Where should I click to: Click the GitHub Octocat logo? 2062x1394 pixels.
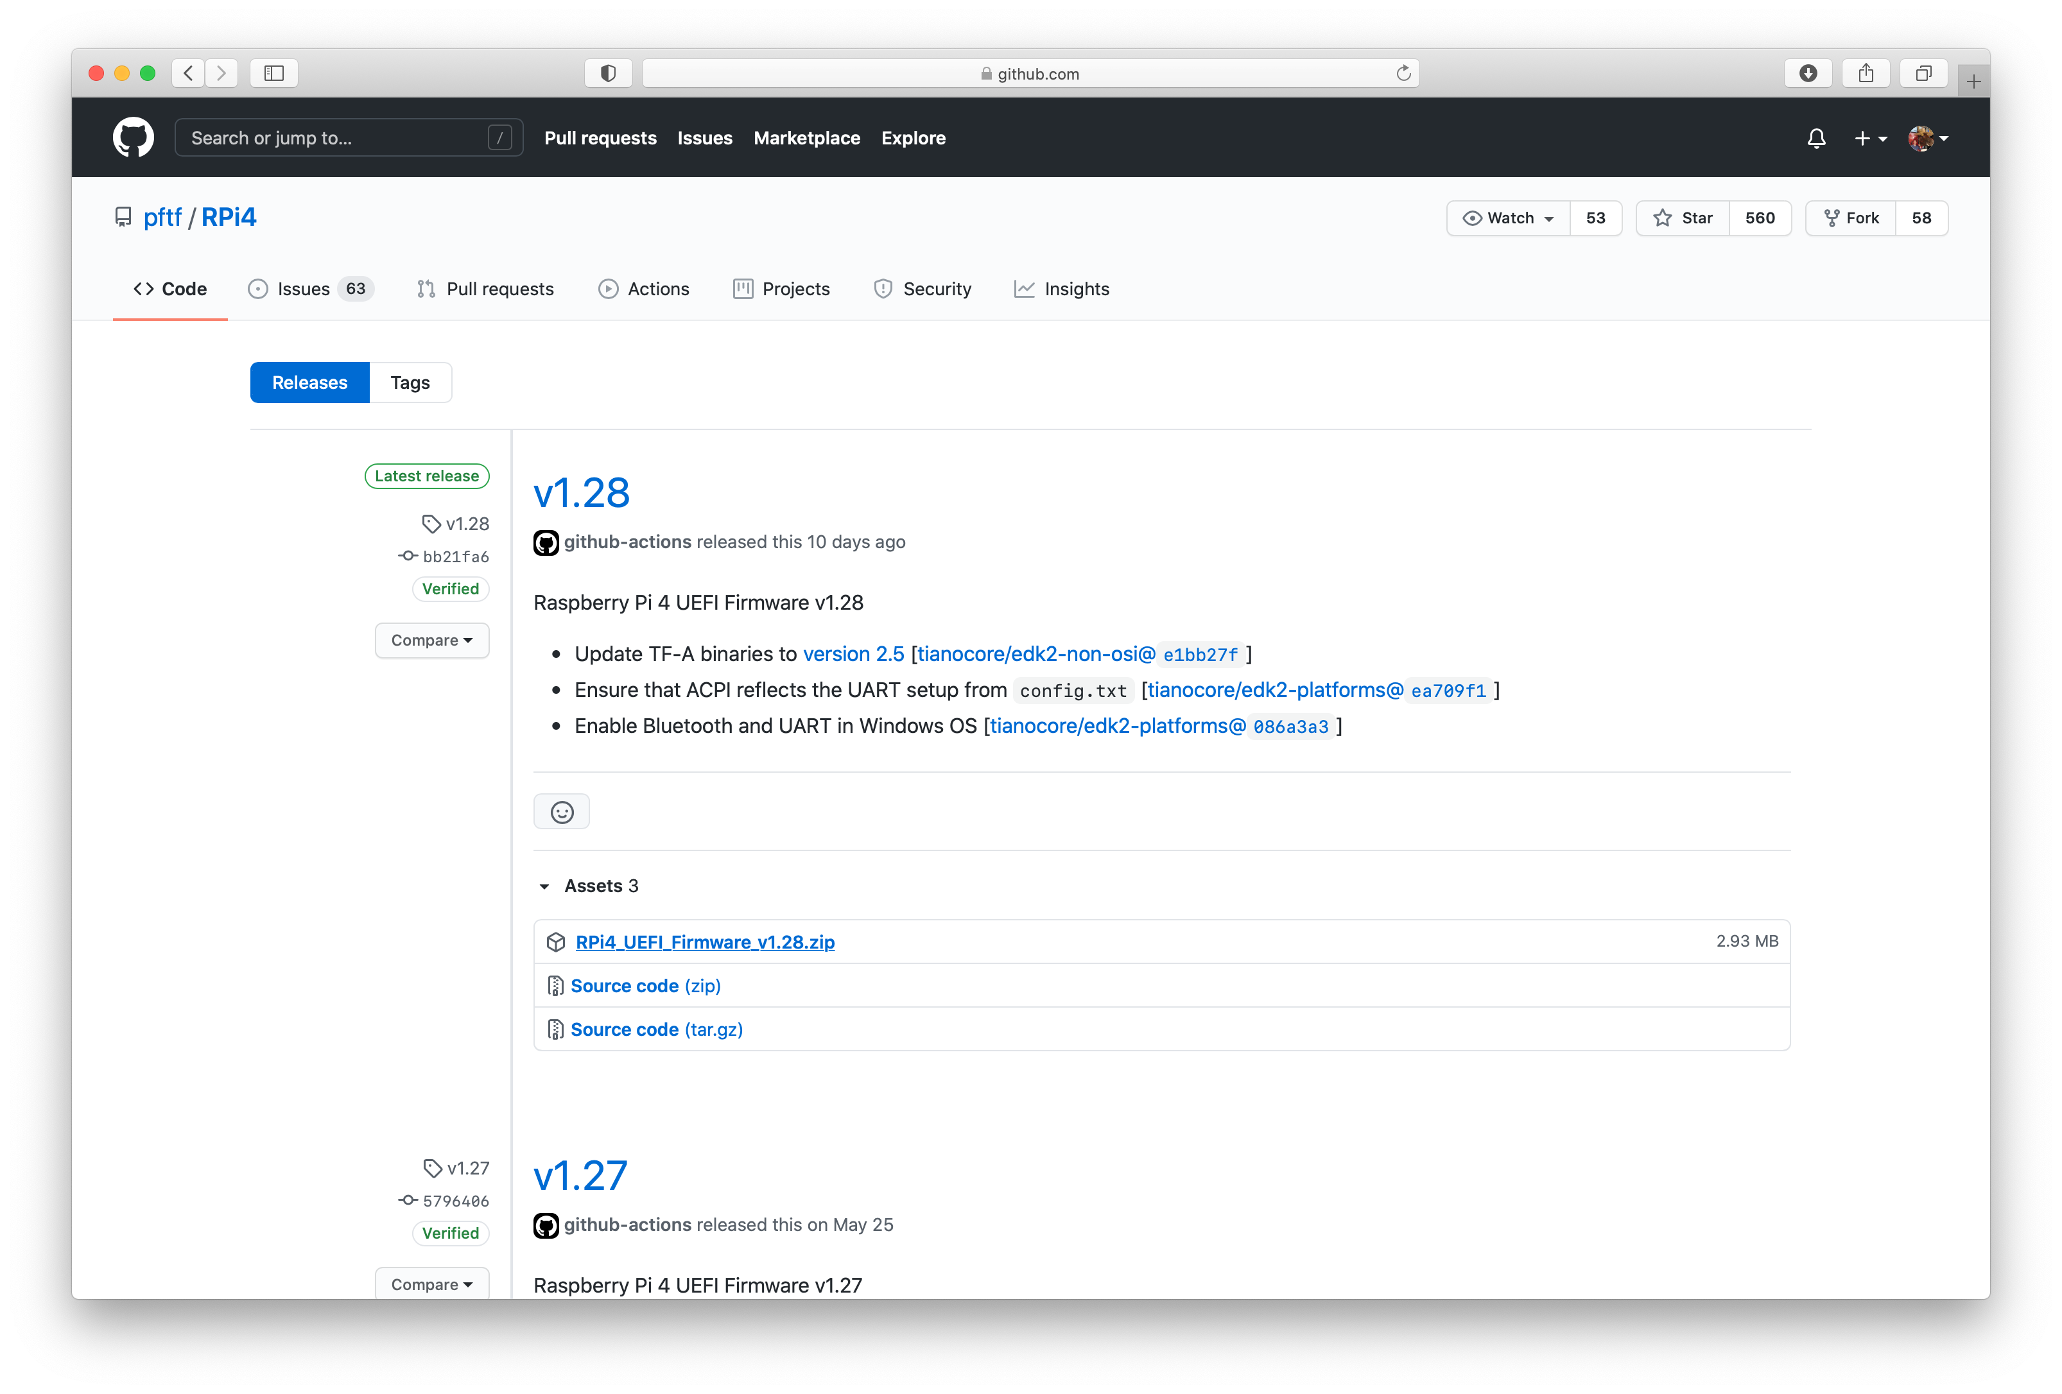point(133,137)
